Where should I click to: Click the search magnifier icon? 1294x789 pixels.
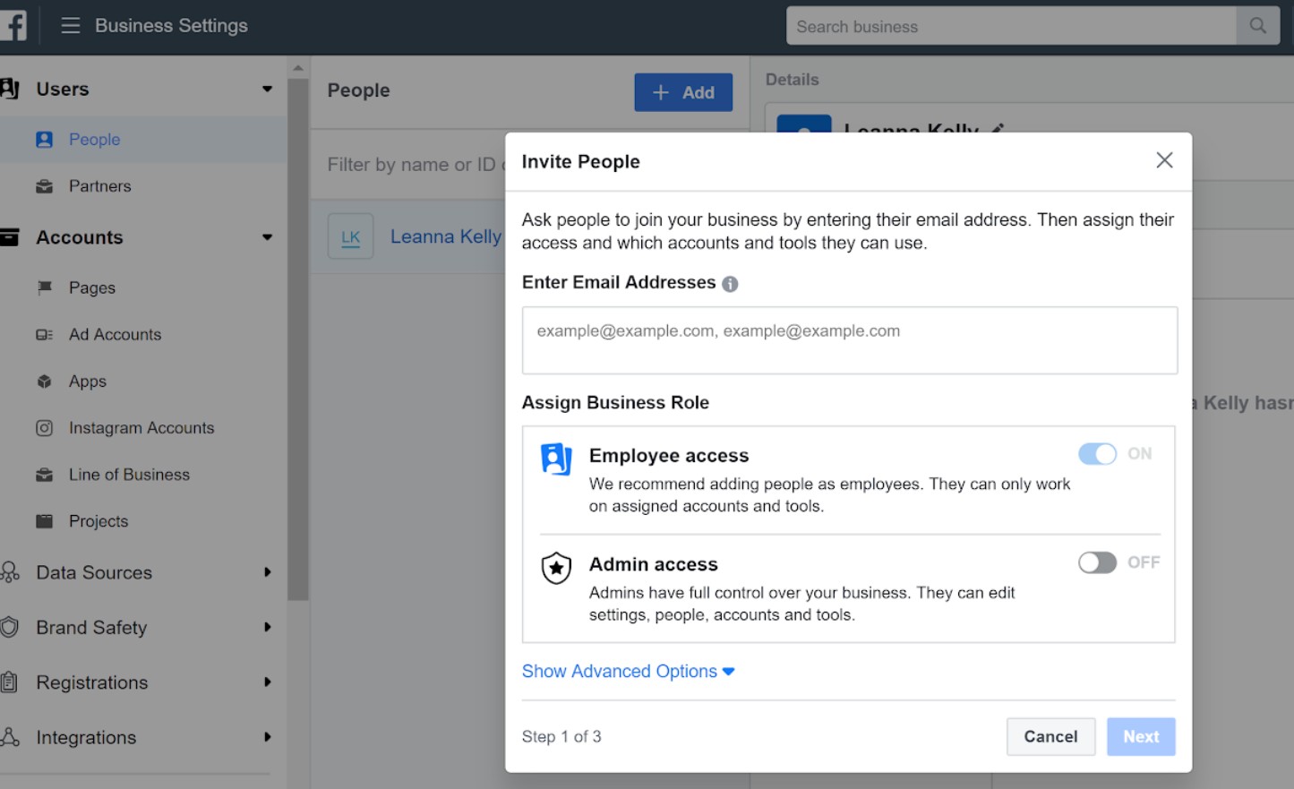[1258, 26]
